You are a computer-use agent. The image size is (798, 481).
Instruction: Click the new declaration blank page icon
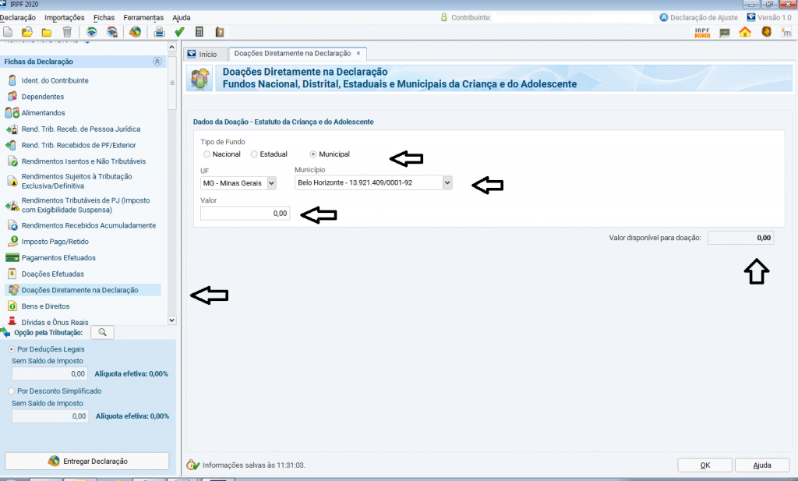pos(8,32)
